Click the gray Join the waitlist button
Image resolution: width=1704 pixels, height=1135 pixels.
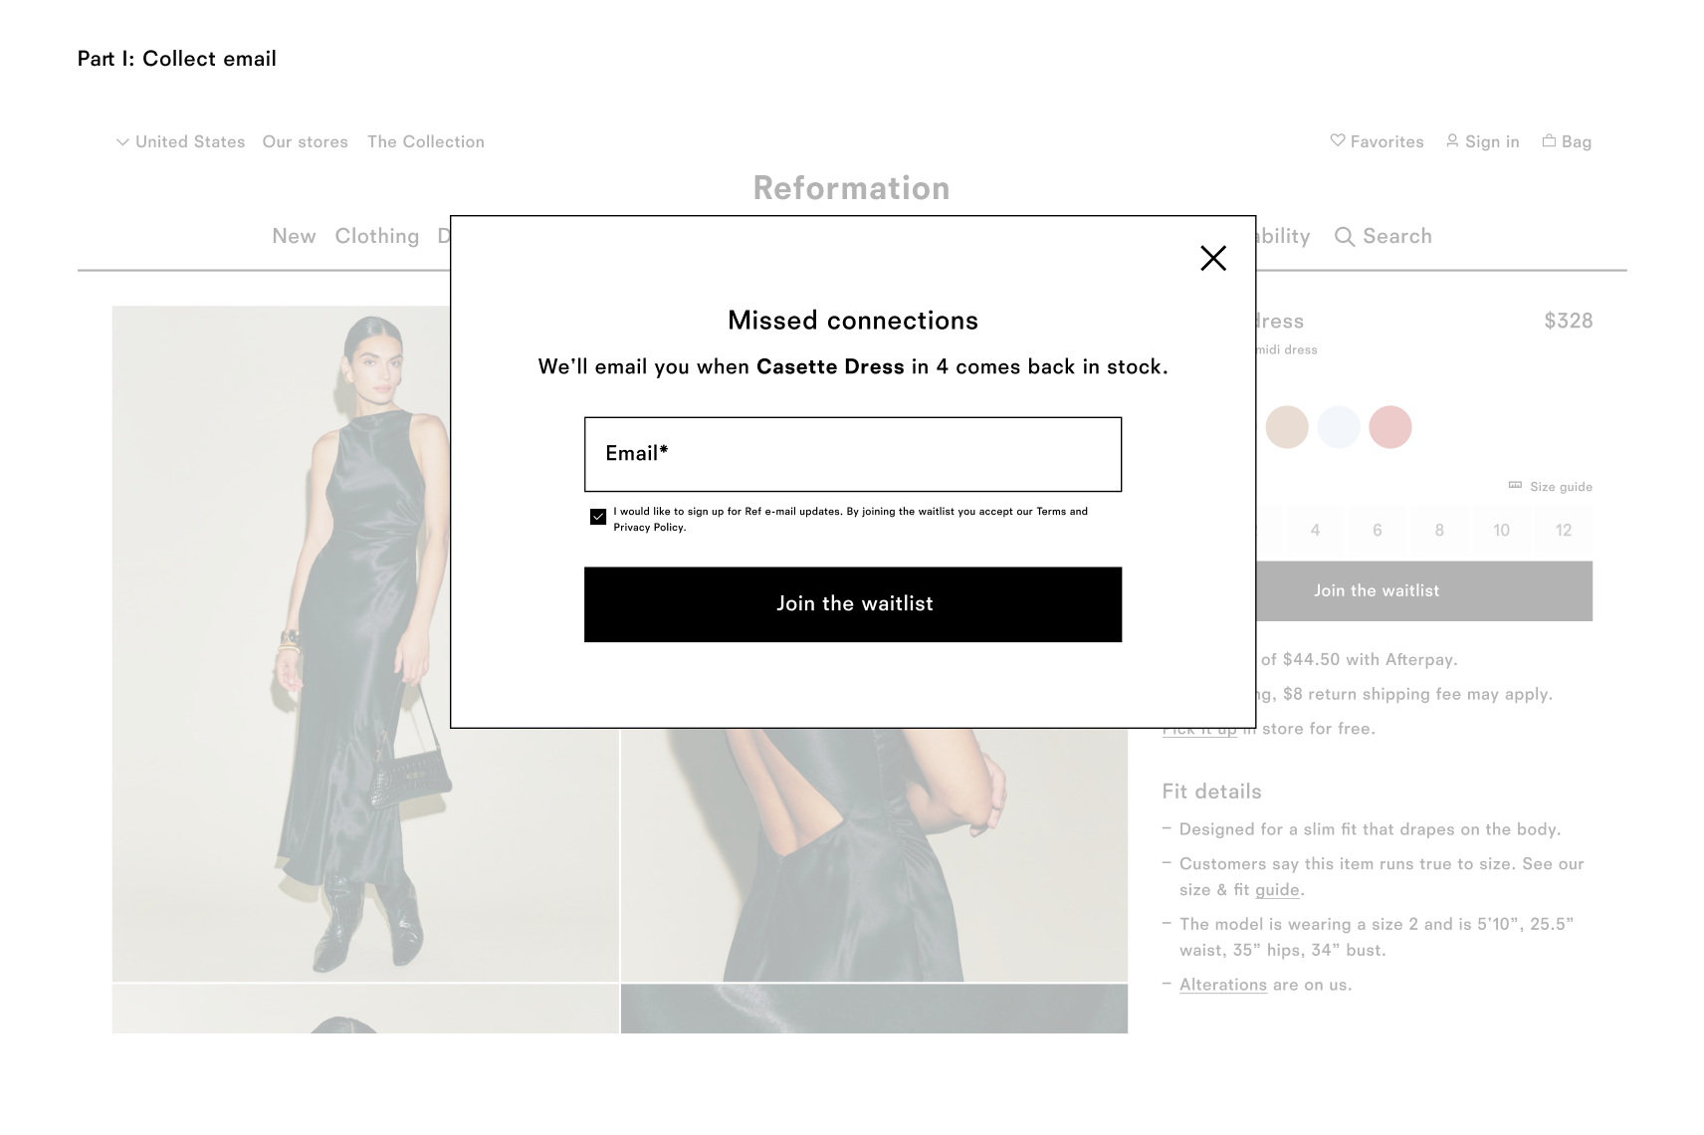(1424, 591)
